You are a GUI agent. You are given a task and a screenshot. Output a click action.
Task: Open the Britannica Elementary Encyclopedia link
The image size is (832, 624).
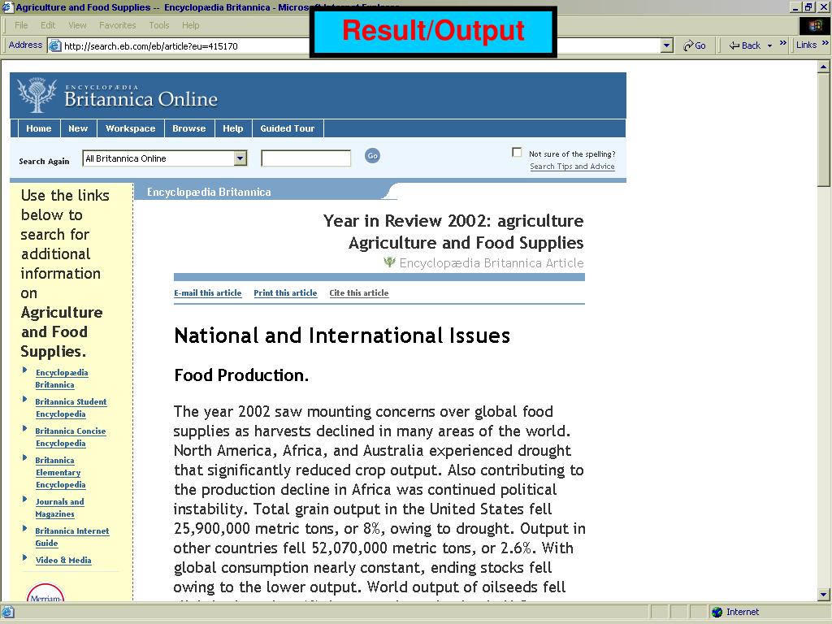pos(60,473)
